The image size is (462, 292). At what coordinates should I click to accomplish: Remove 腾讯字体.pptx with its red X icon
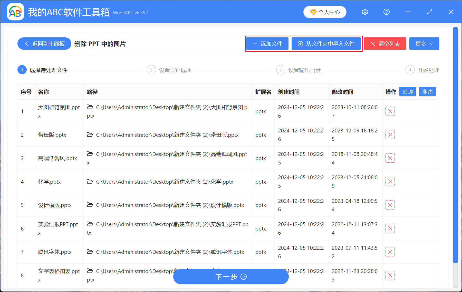click(390, 252)
